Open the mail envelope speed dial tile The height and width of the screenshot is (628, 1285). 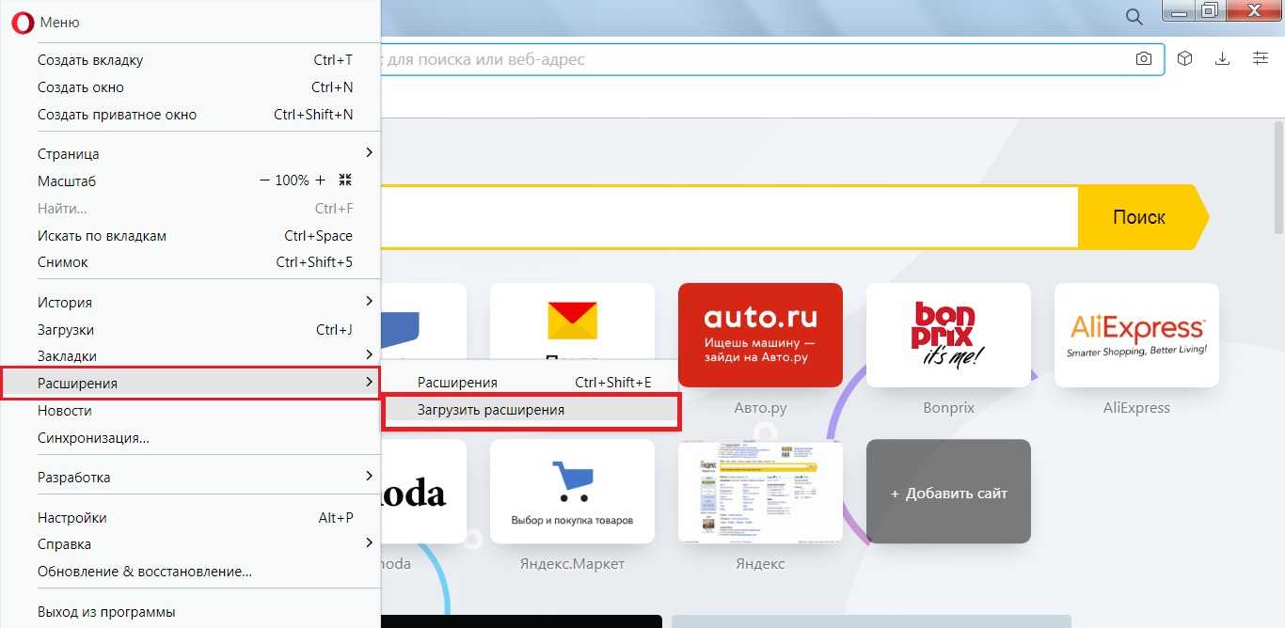572,322
